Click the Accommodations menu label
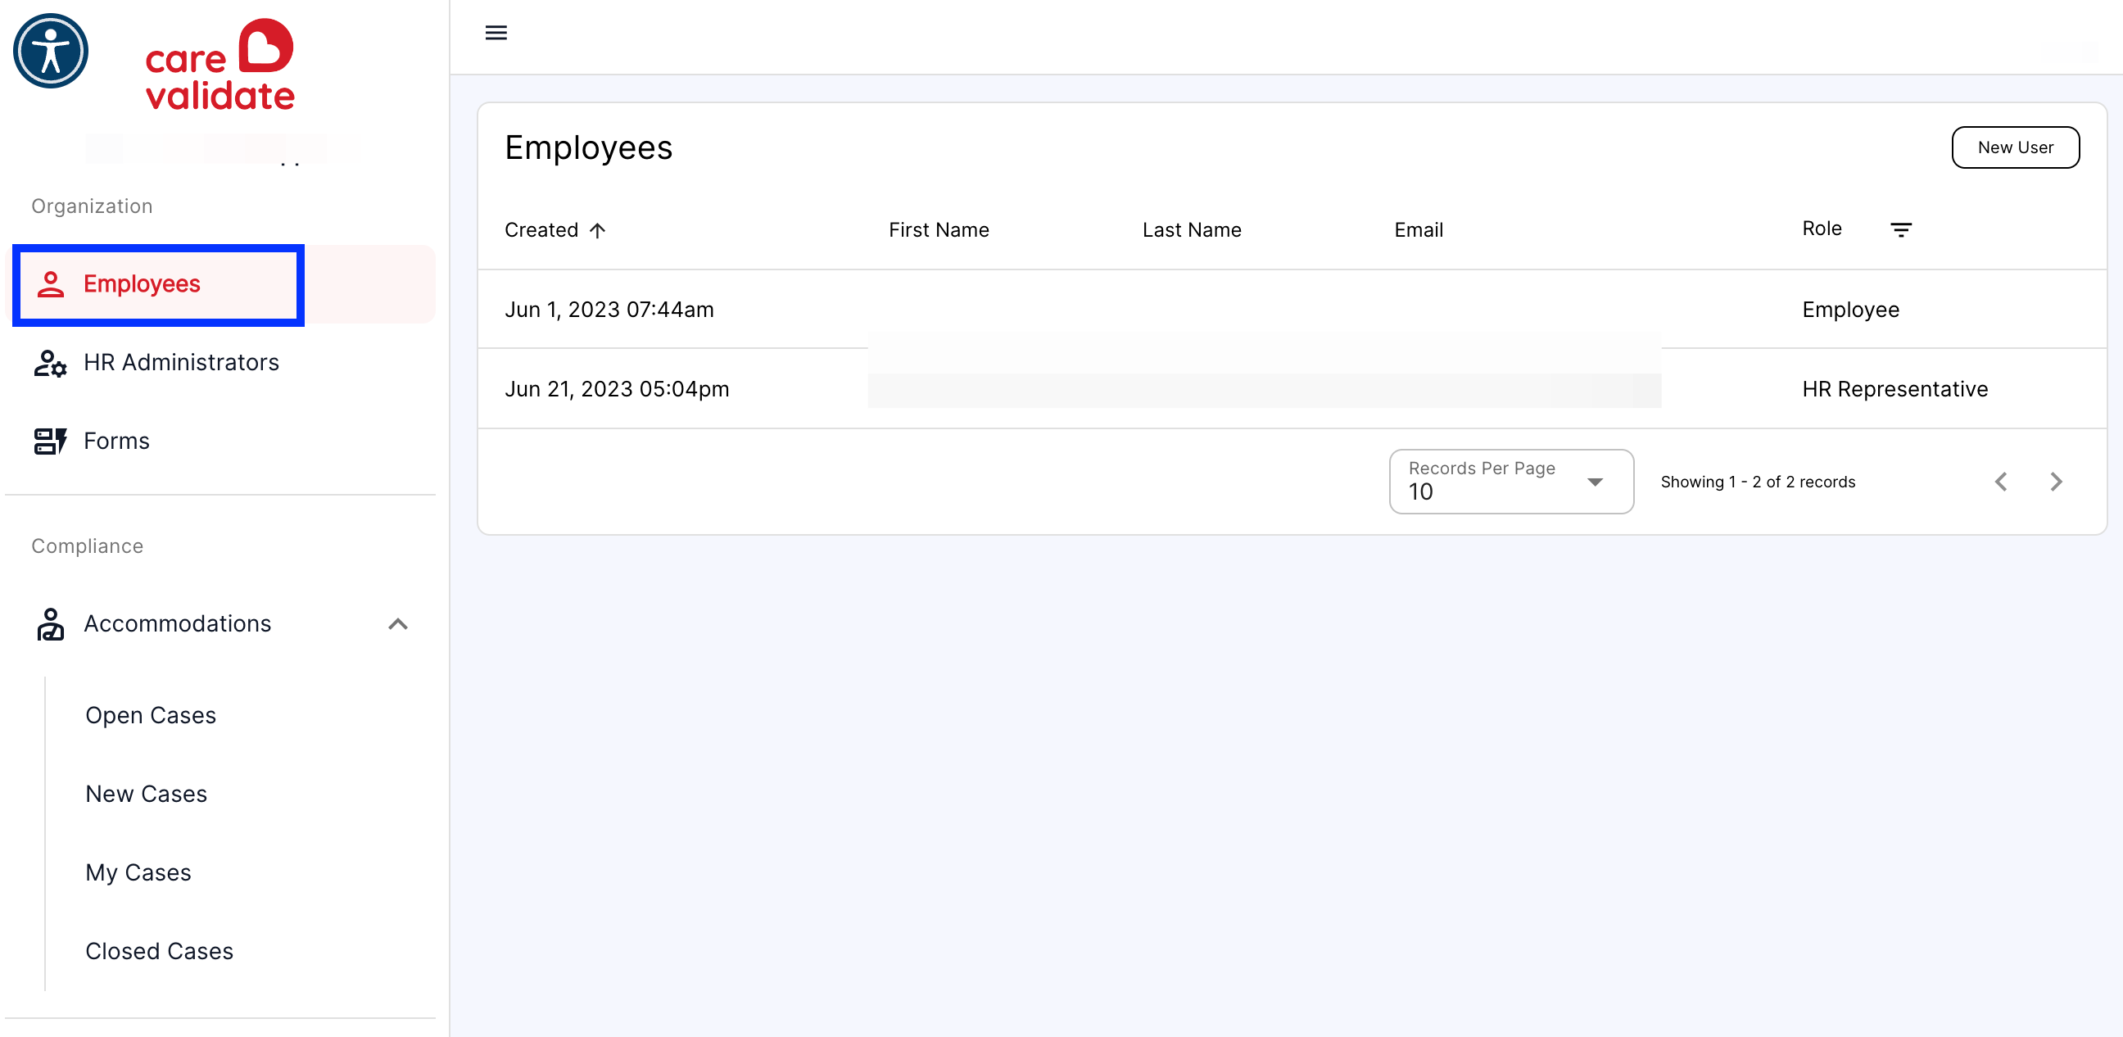Viewport: 2123px width, 1037px height. [x=177, y=624]
